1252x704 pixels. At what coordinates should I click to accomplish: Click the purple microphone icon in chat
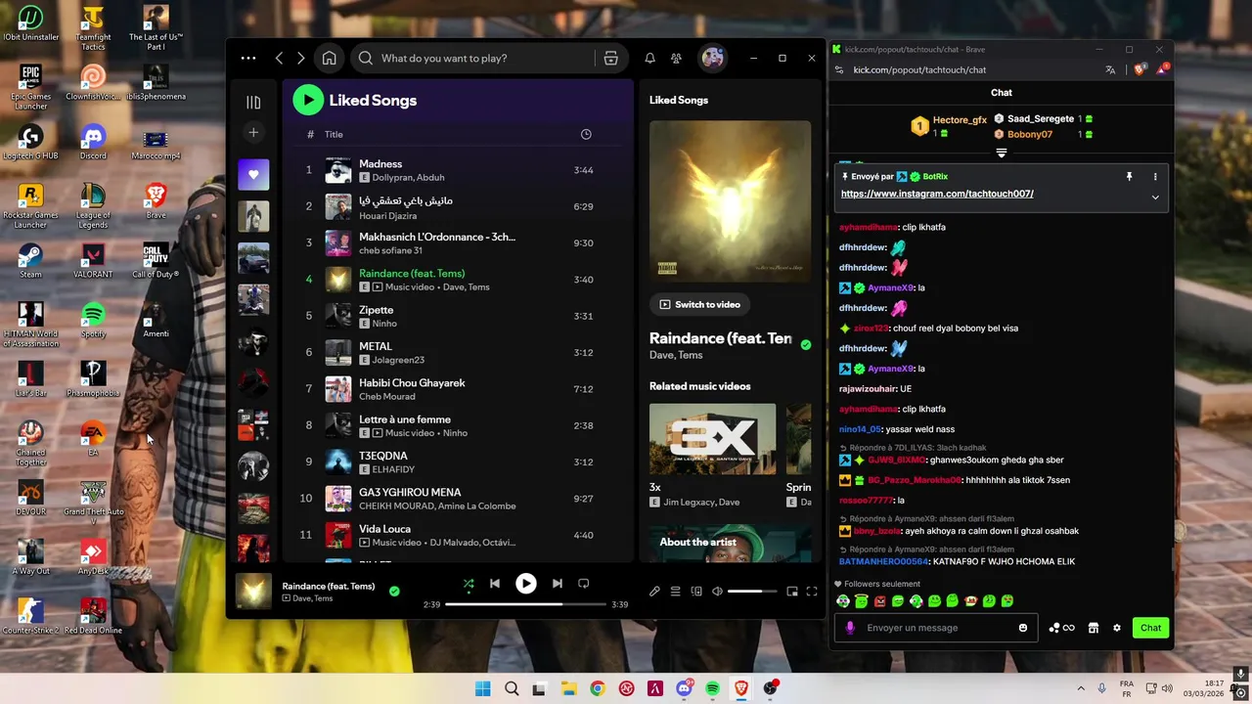tap(850, 628)
